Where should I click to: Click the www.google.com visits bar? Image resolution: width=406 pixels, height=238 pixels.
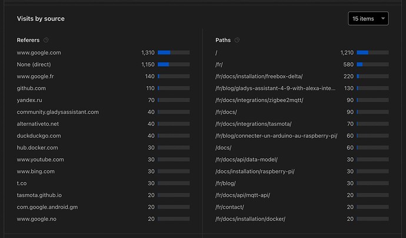174,53
